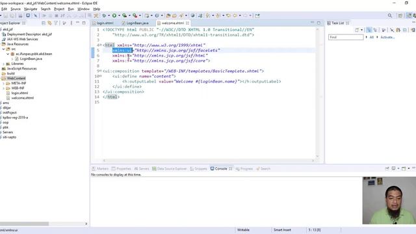Expand the LoginBean.java node
Image resolution: width=416 pixels, height=234 pixels.
pos(12,58)
